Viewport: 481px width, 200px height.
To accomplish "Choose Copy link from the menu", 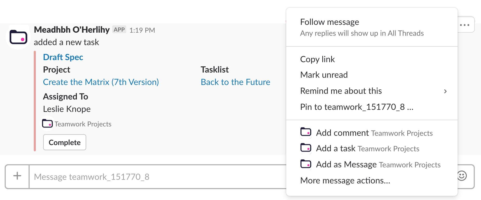I will (317, 59).
